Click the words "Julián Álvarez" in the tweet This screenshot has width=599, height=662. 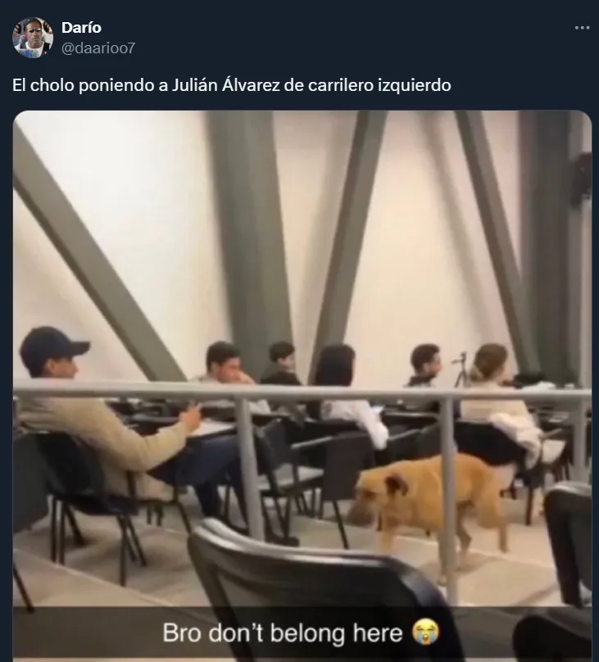click(225, 85)
